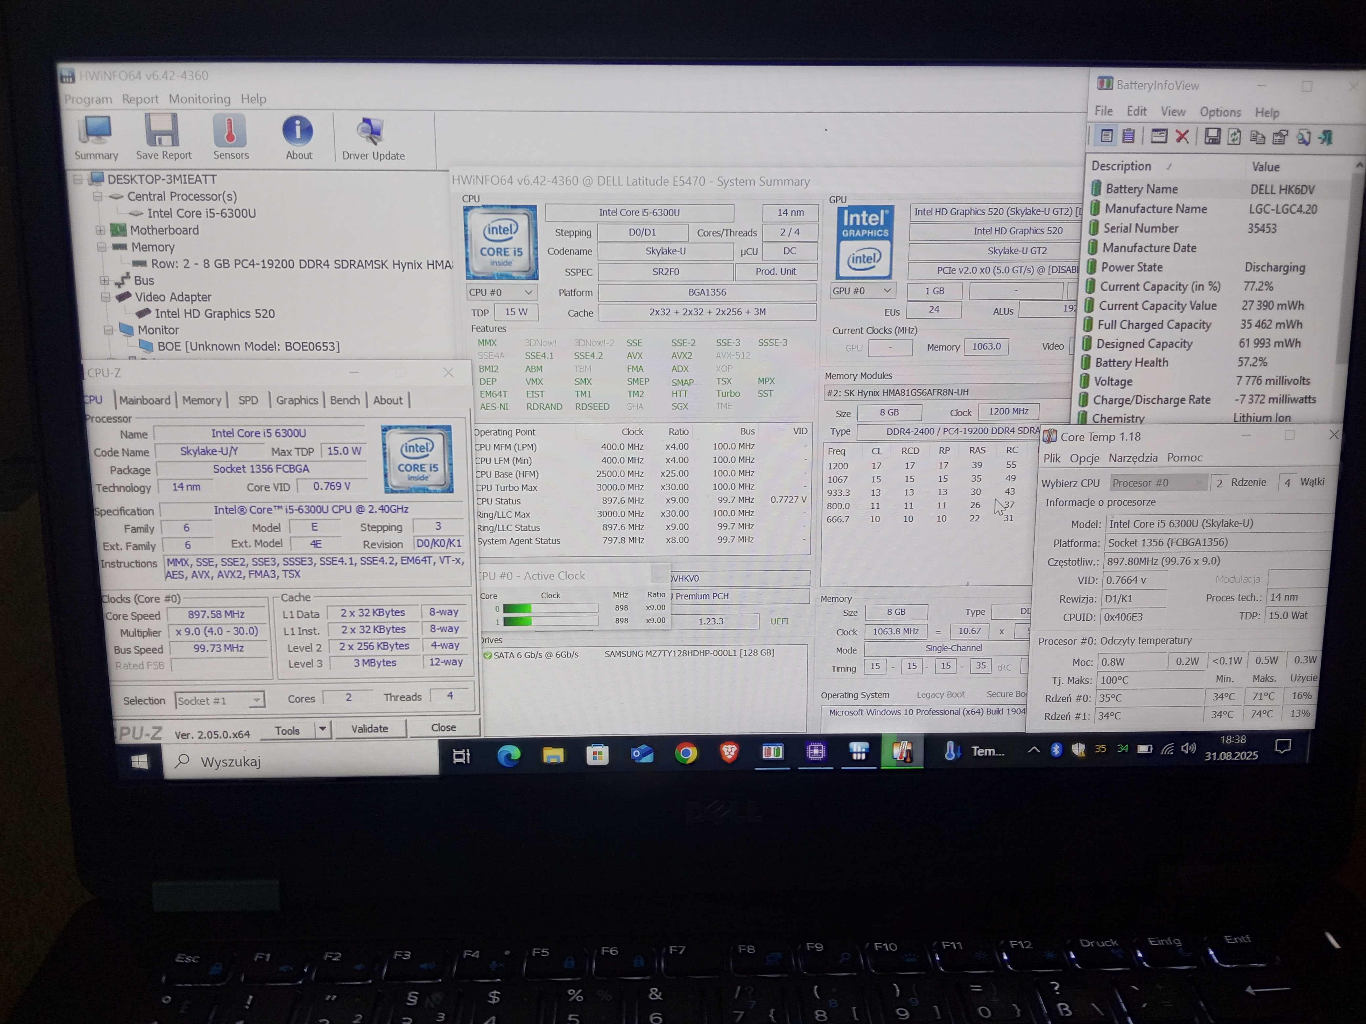
Task: Click Task View icon on taskbar
Action: coord(461,756)
